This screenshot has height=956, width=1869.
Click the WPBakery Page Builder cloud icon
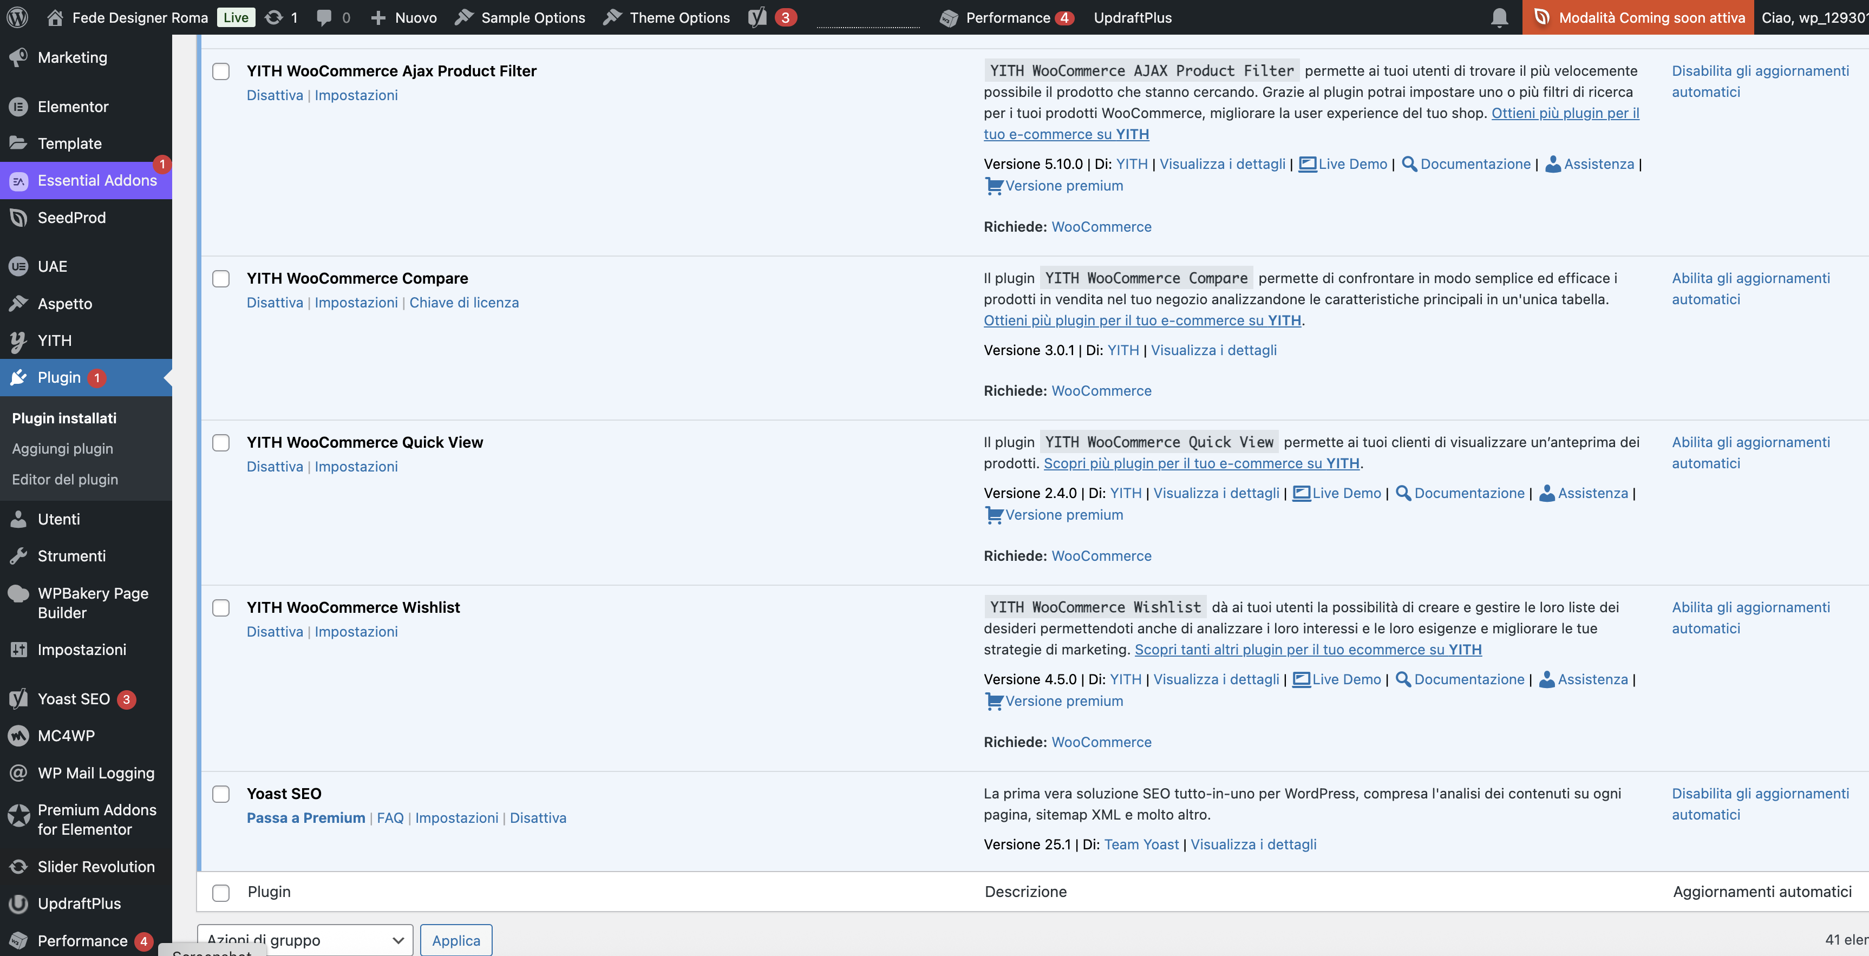click(x=19, y=593)
